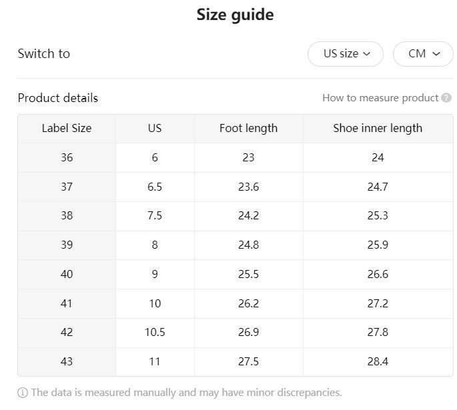Click the Shoe inner length column header
Image resolution: width=457 pixels, height=410 pixels.
click(x=378, y=128)
